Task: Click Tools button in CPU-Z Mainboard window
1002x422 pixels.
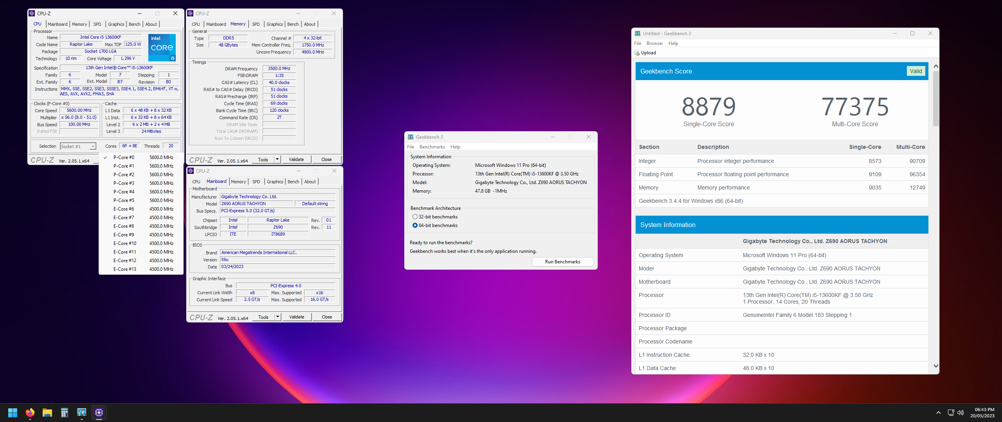Action: (263, 317)
